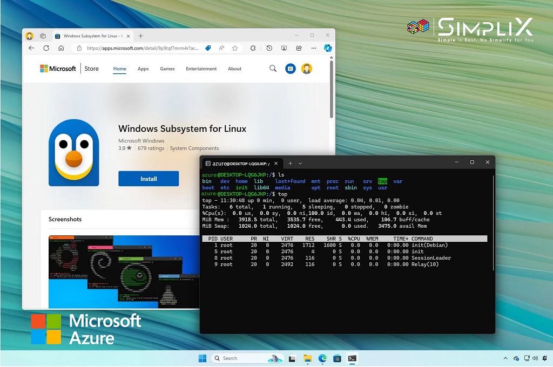Share this page from Edge toolbar
Screen dimensions: 553x367
point(299,48)
